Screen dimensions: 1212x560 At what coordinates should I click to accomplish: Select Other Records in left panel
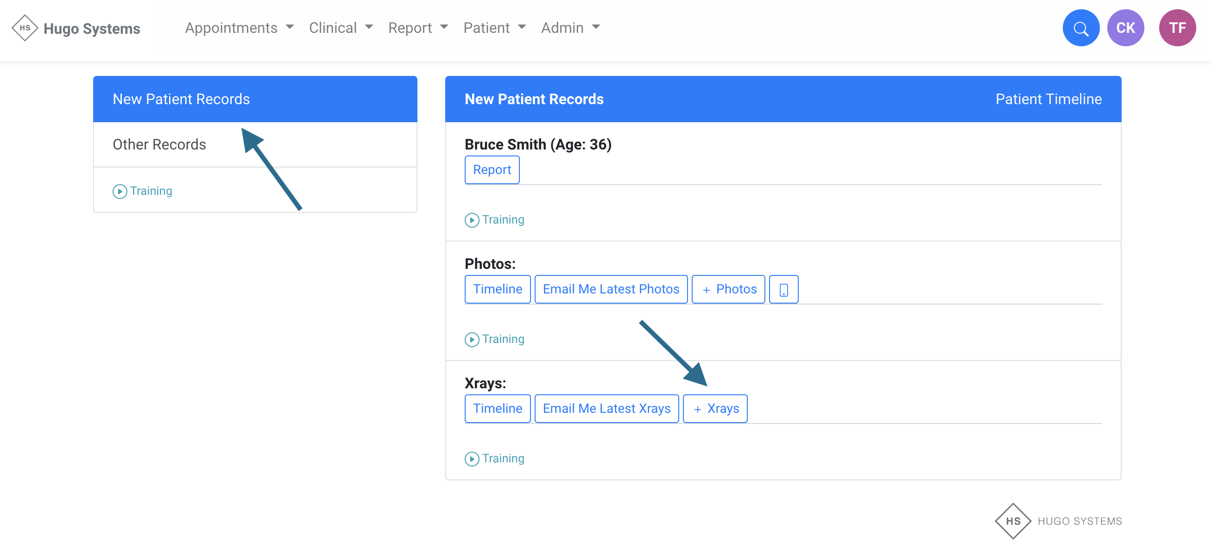point(159,144)
